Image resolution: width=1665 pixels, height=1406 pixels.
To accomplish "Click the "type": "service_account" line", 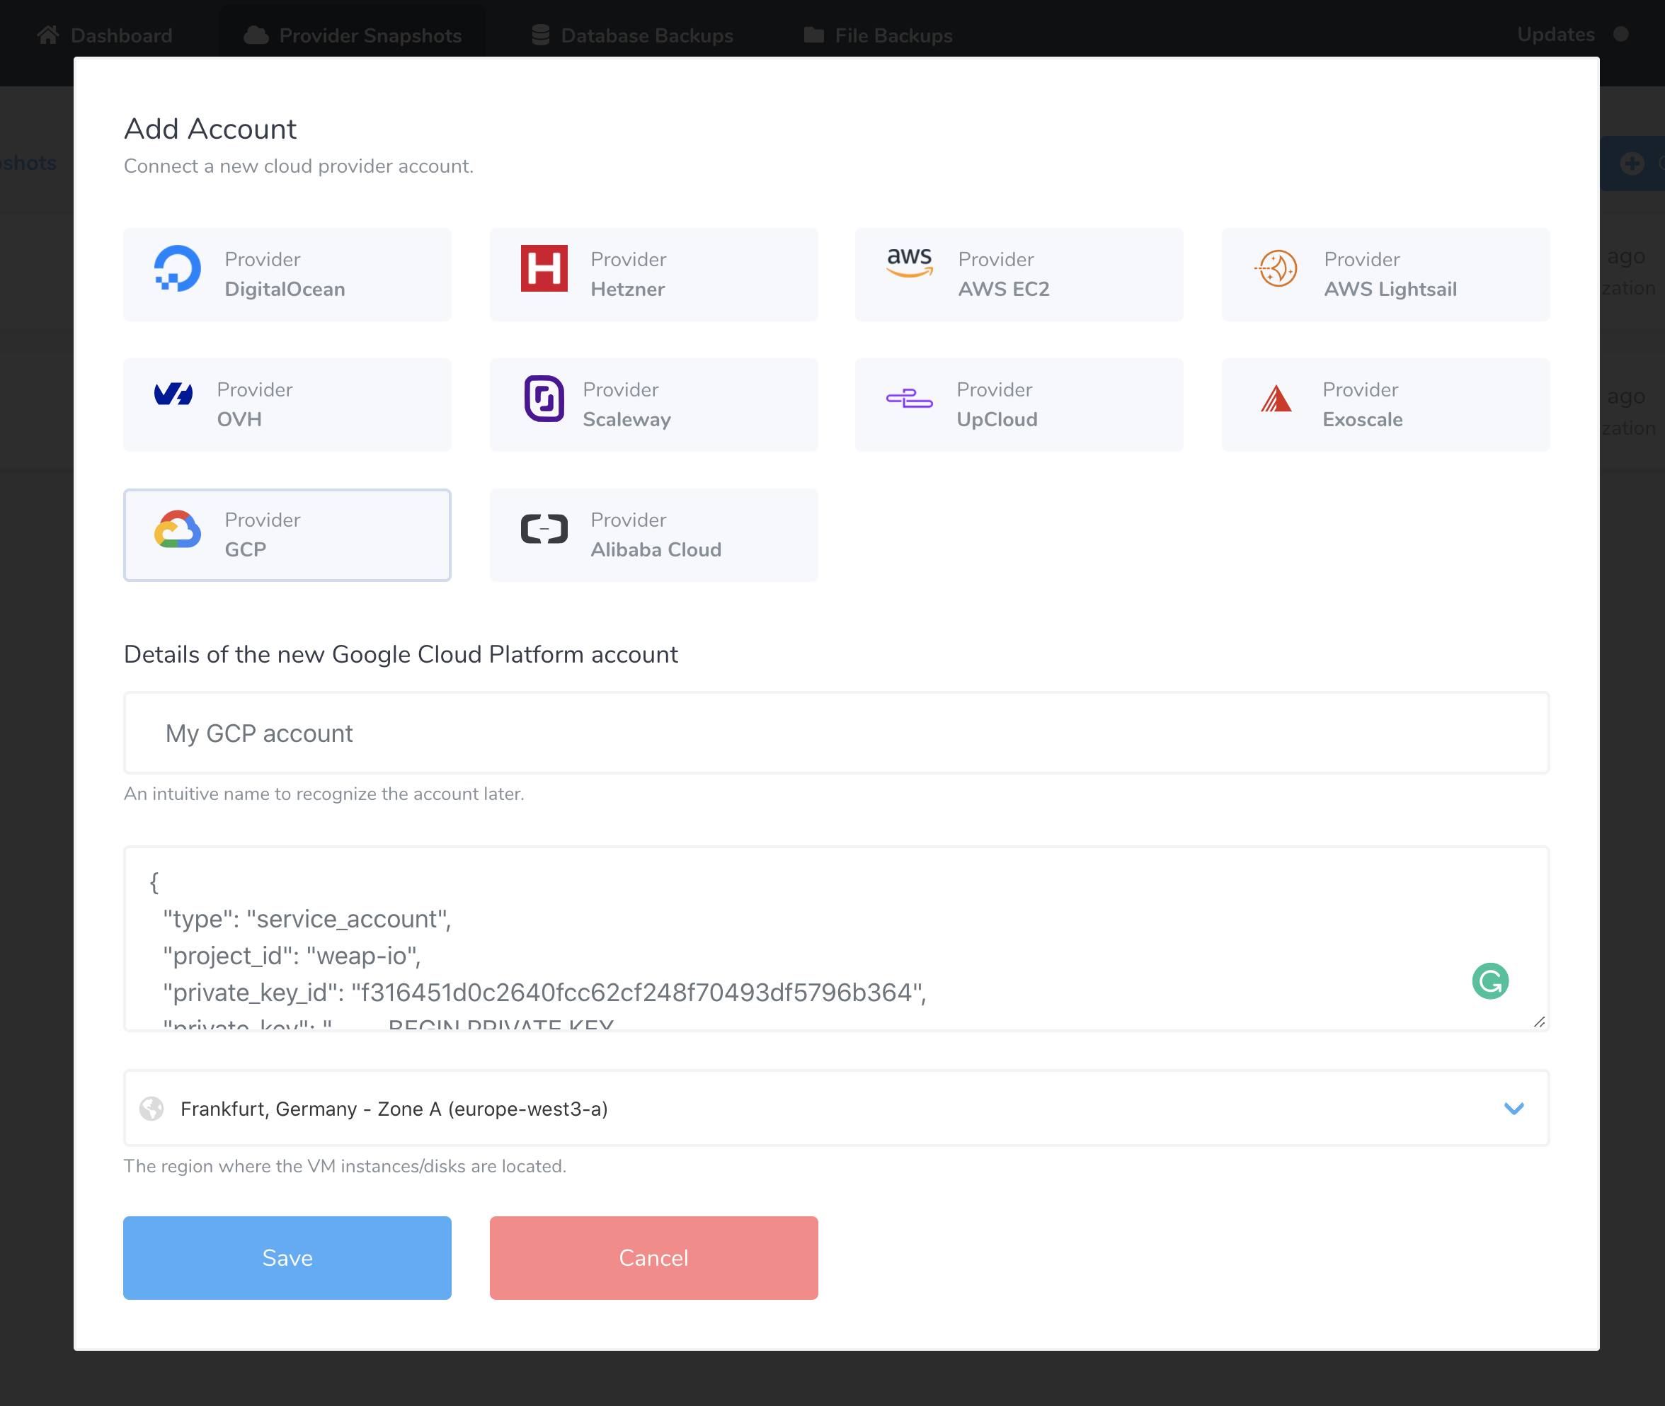I will [307, 919].
